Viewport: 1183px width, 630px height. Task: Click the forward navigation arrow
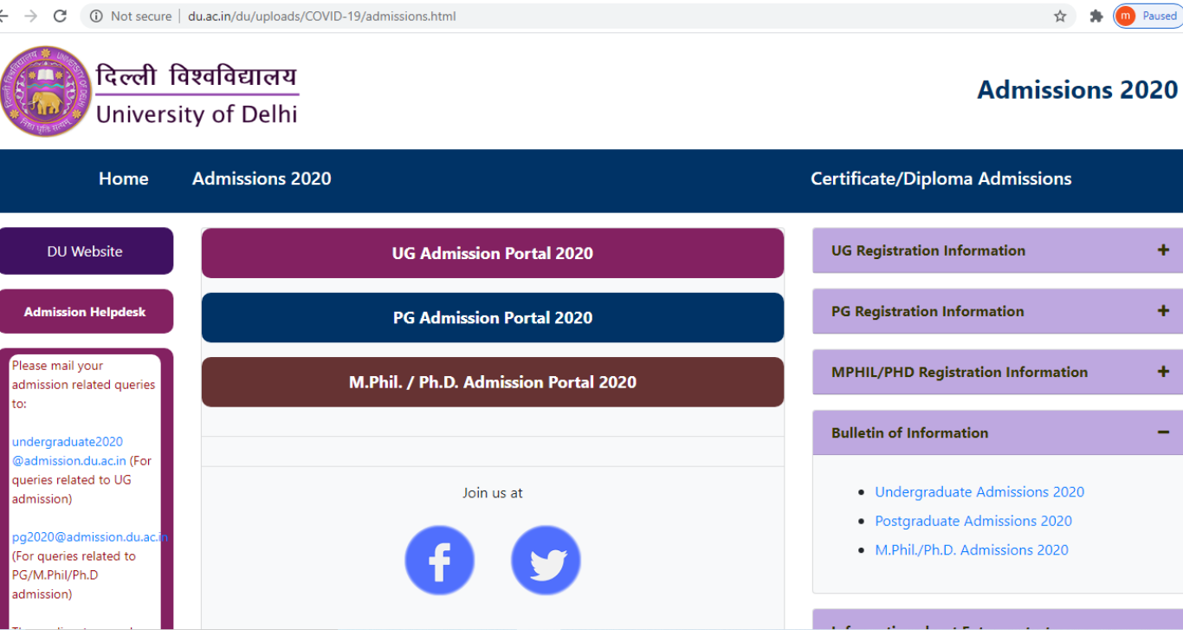pos(29,15)
